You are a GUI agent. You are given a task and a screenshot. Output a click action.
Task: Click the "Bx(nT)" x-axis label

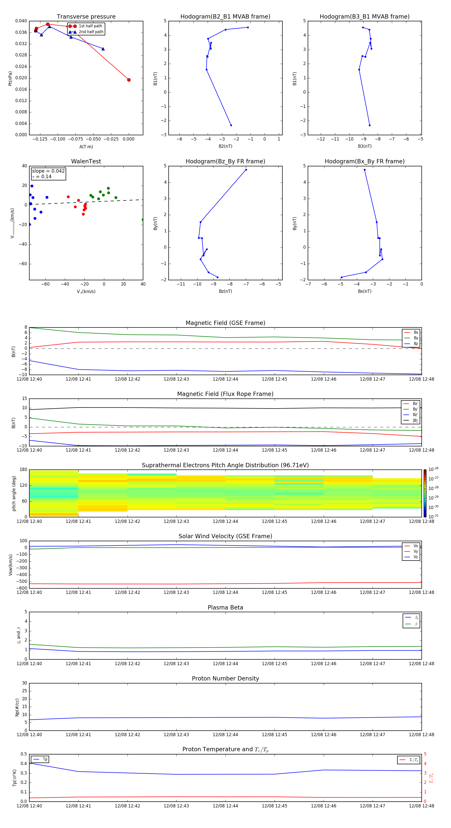click(365, 292)
